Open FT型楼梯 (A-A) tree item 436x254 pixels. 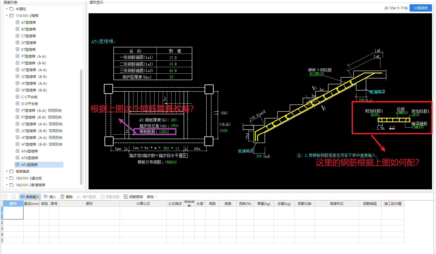[x=34, y=56]
